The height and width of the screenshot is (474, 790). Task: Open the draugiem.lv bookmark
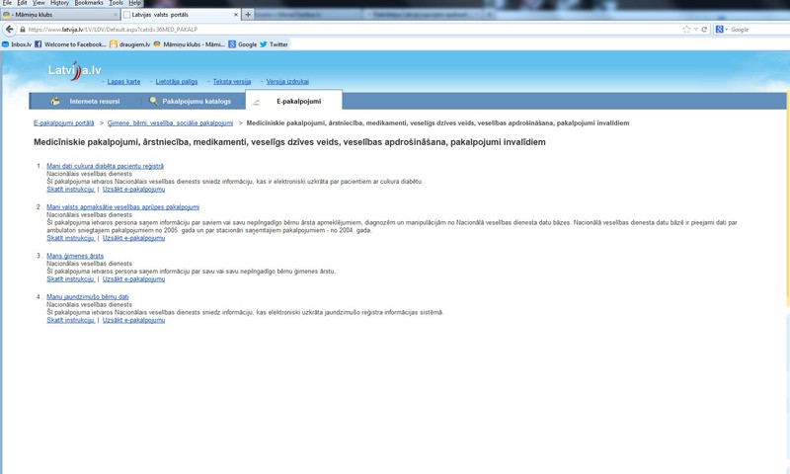127,44
